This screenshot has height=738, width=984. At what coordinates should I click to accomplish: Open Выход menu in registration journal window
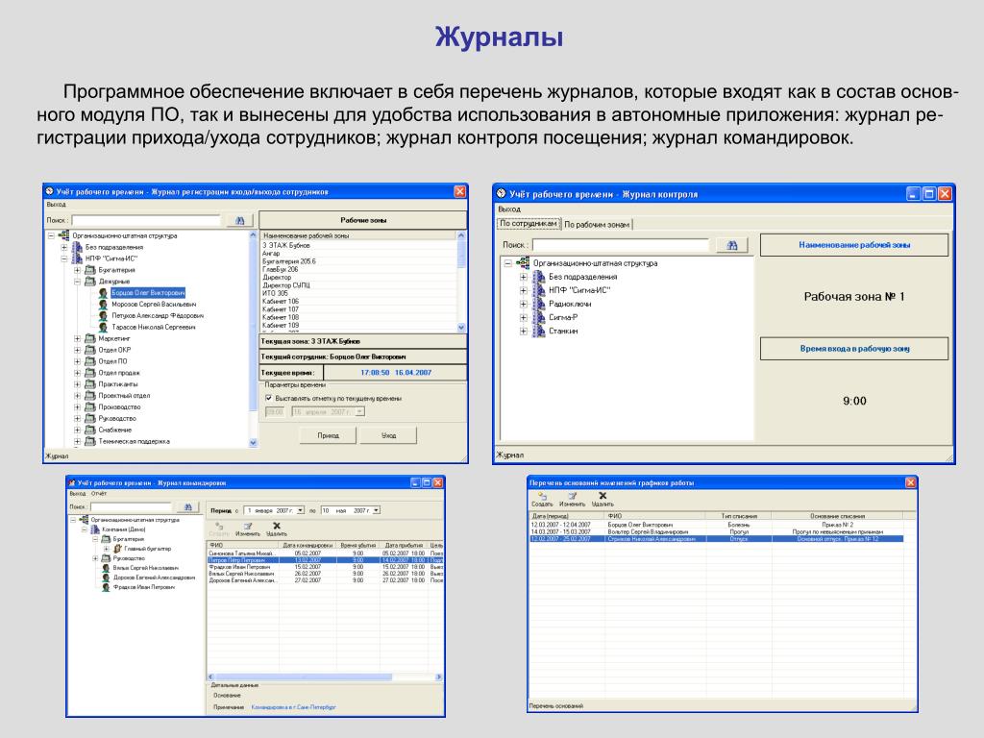point(56,205)
